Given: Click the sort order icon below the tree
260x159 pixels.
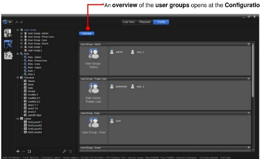Looking at the screenshot, I should (x=29, y=151).
